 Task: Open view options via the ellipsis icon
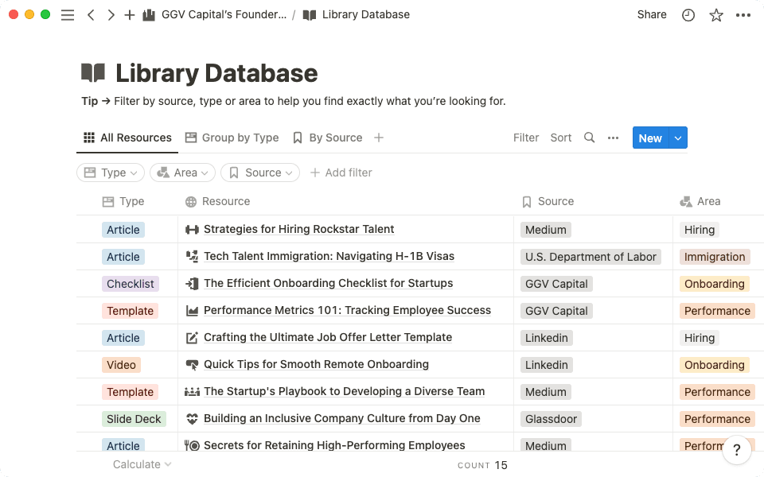click(x=613, y=138)
